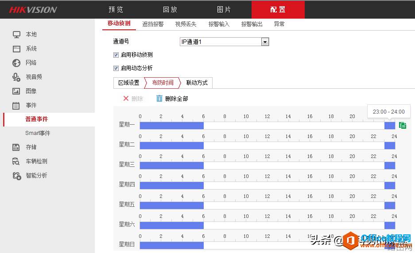Open the 预览 top menu tab

point(116,10)
